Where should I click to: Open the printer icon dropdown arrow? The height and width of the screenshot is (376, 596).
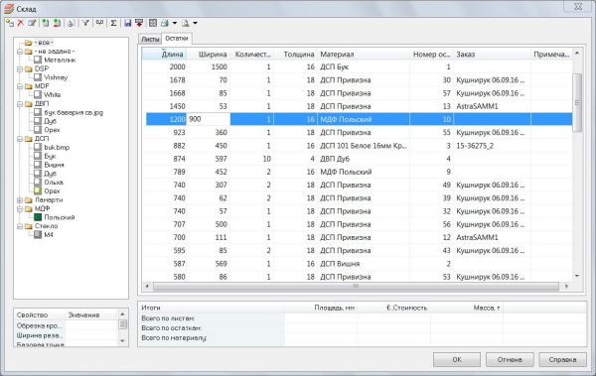175,23
